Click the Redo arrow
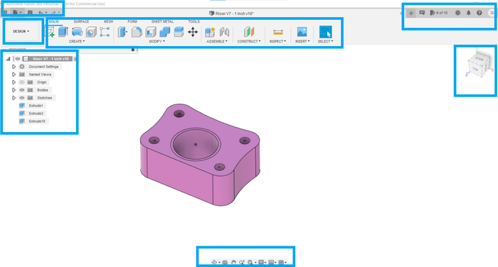The width and height of the screenshot is (498, 267). pyautogui.click(x=53, y=12)
